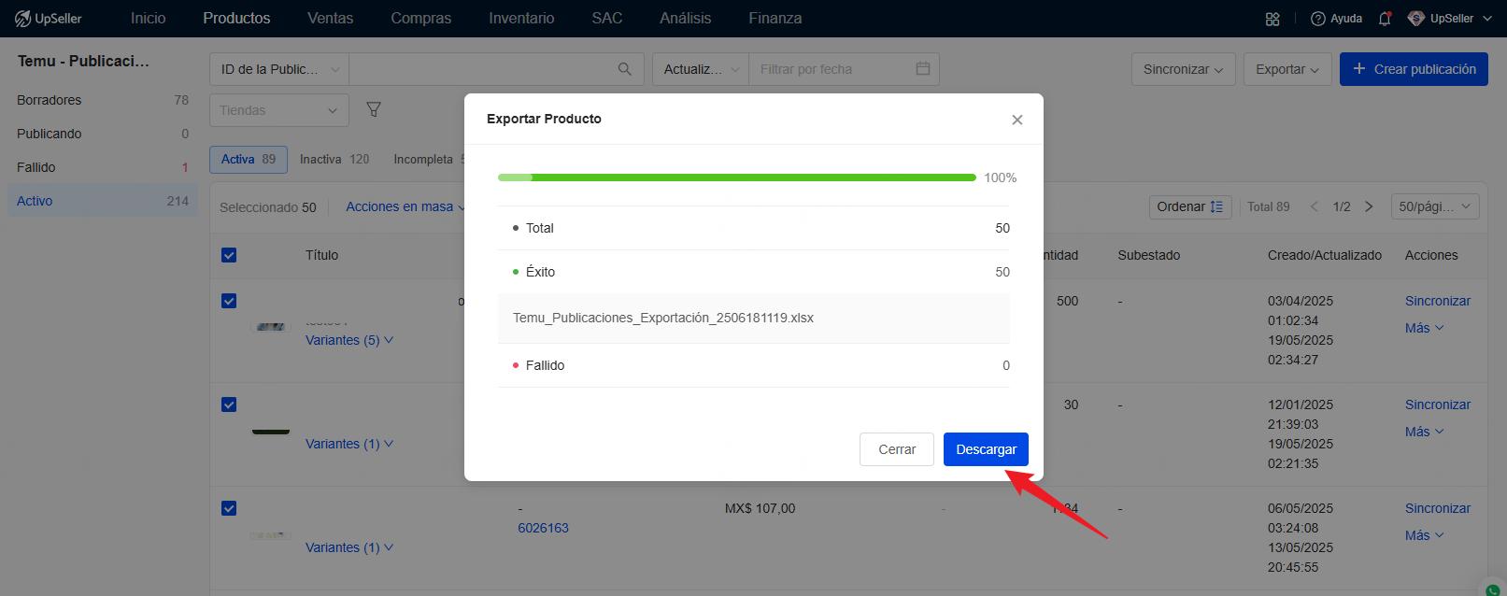The width and height of the screenshot is (1507, 596).
Task: Click the search magnifier icon
Action: tap(625, 69)
